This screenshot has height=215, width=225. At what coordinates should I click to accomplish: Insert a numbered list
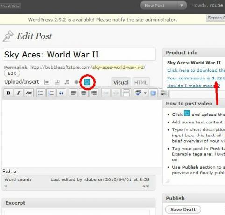click(51, 93)
